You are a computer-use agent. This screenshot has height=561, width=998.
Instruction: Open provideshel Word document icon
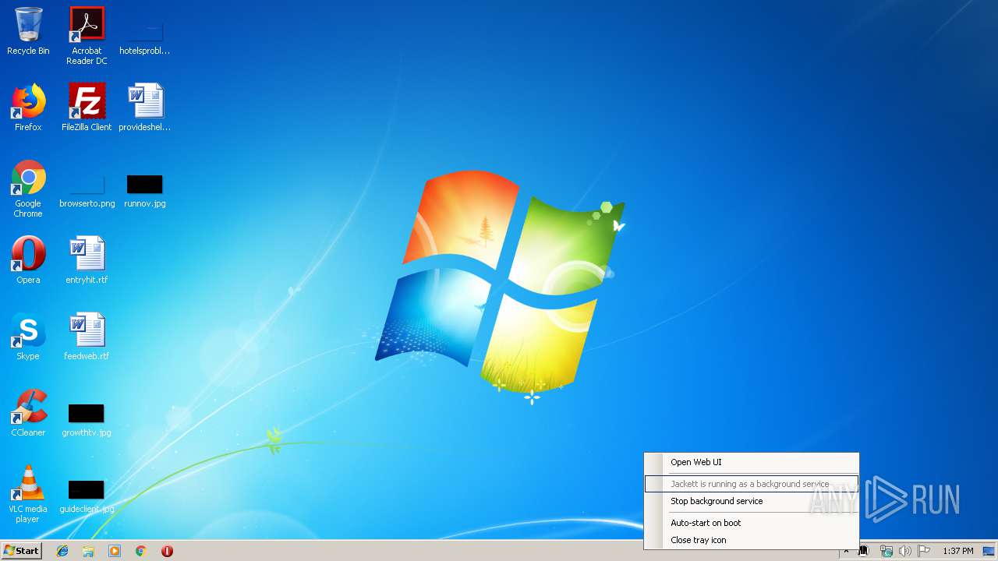pos(144,108)
